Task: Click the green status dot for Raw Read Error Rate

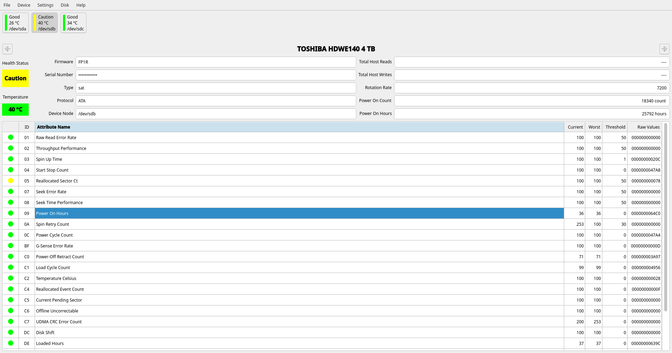Action: [10, 137]
